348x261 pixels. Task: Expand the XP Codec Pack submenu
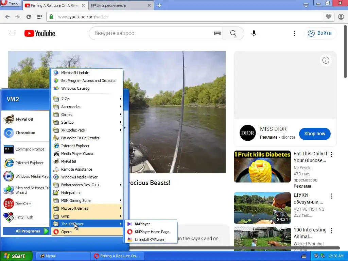pos(87,130)
